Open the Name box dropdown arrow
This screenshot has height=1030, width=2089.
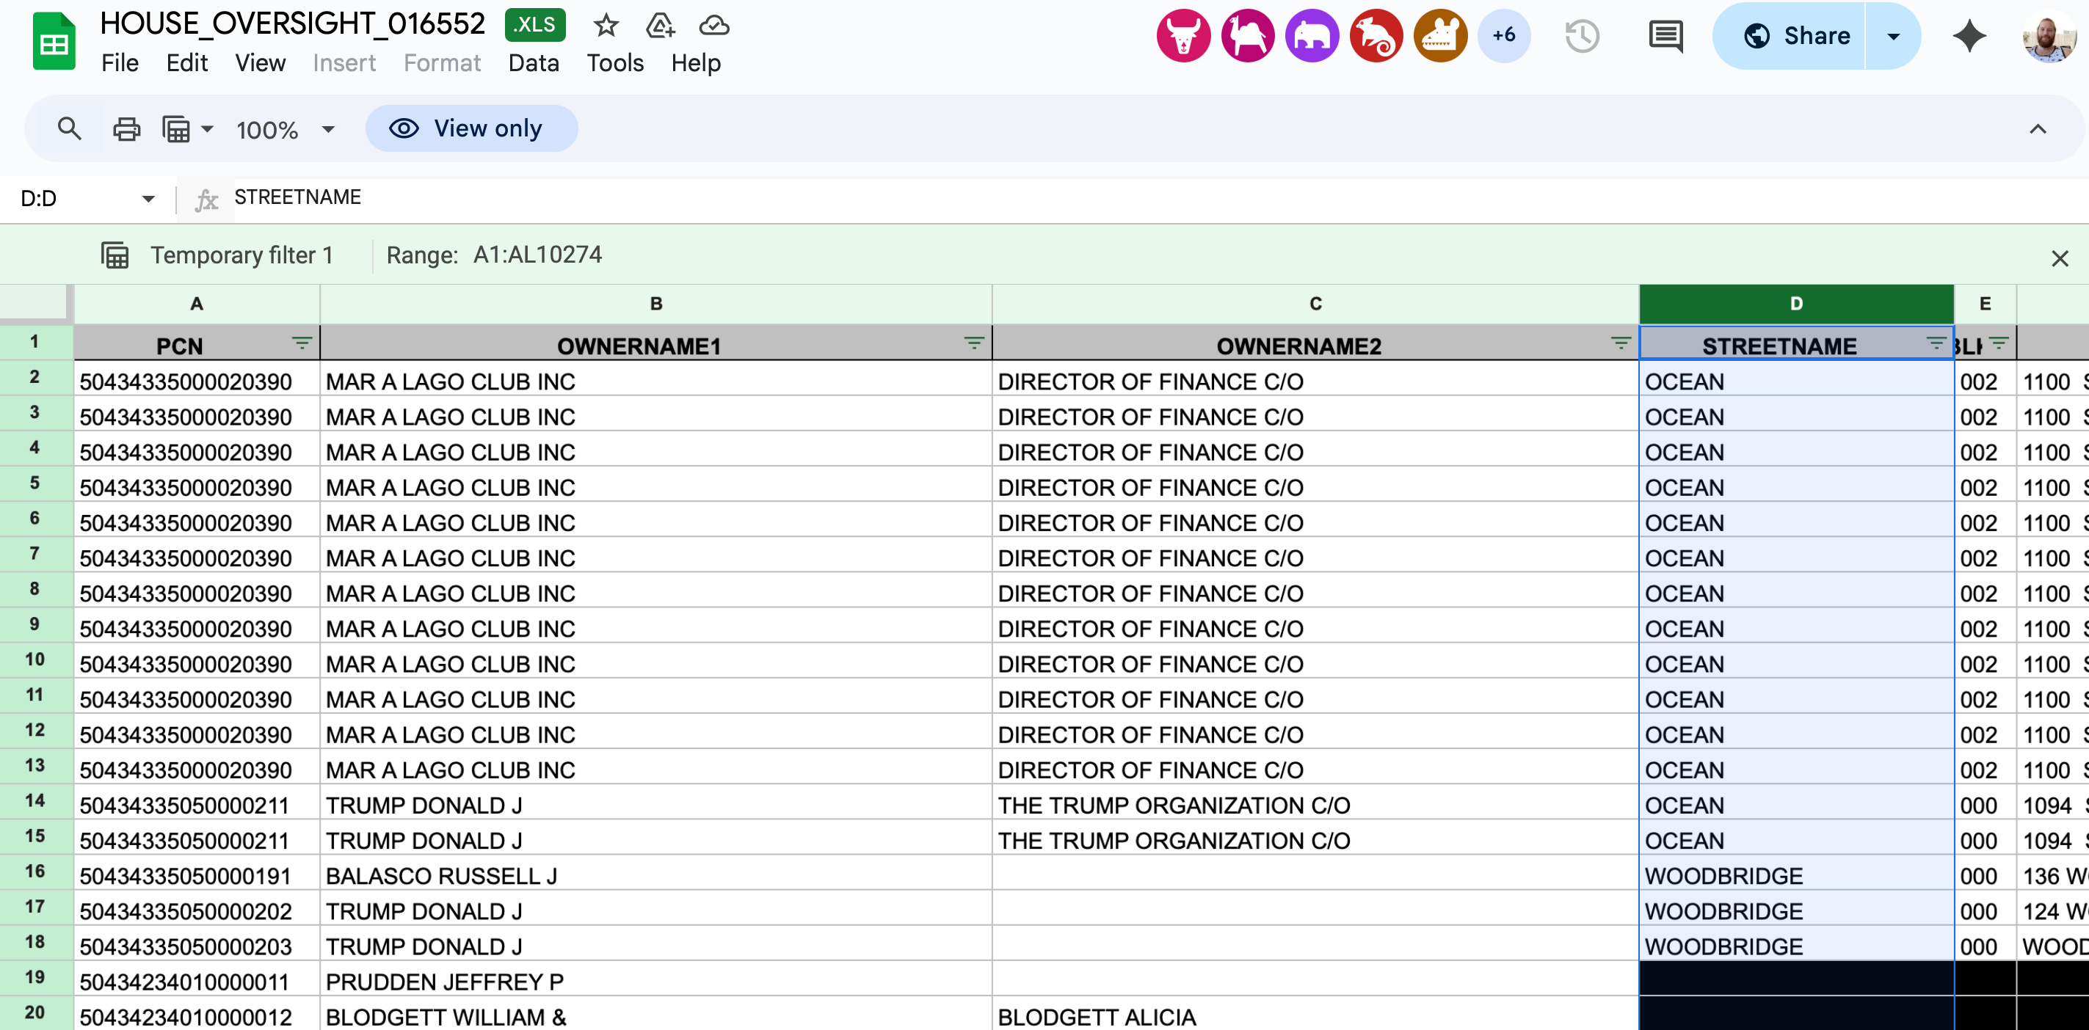coord(148,199)
